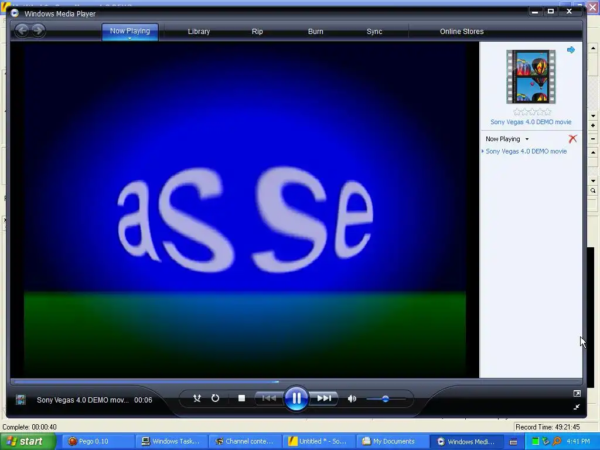Open the Start menu
The image size is (600, 450).
28,441
